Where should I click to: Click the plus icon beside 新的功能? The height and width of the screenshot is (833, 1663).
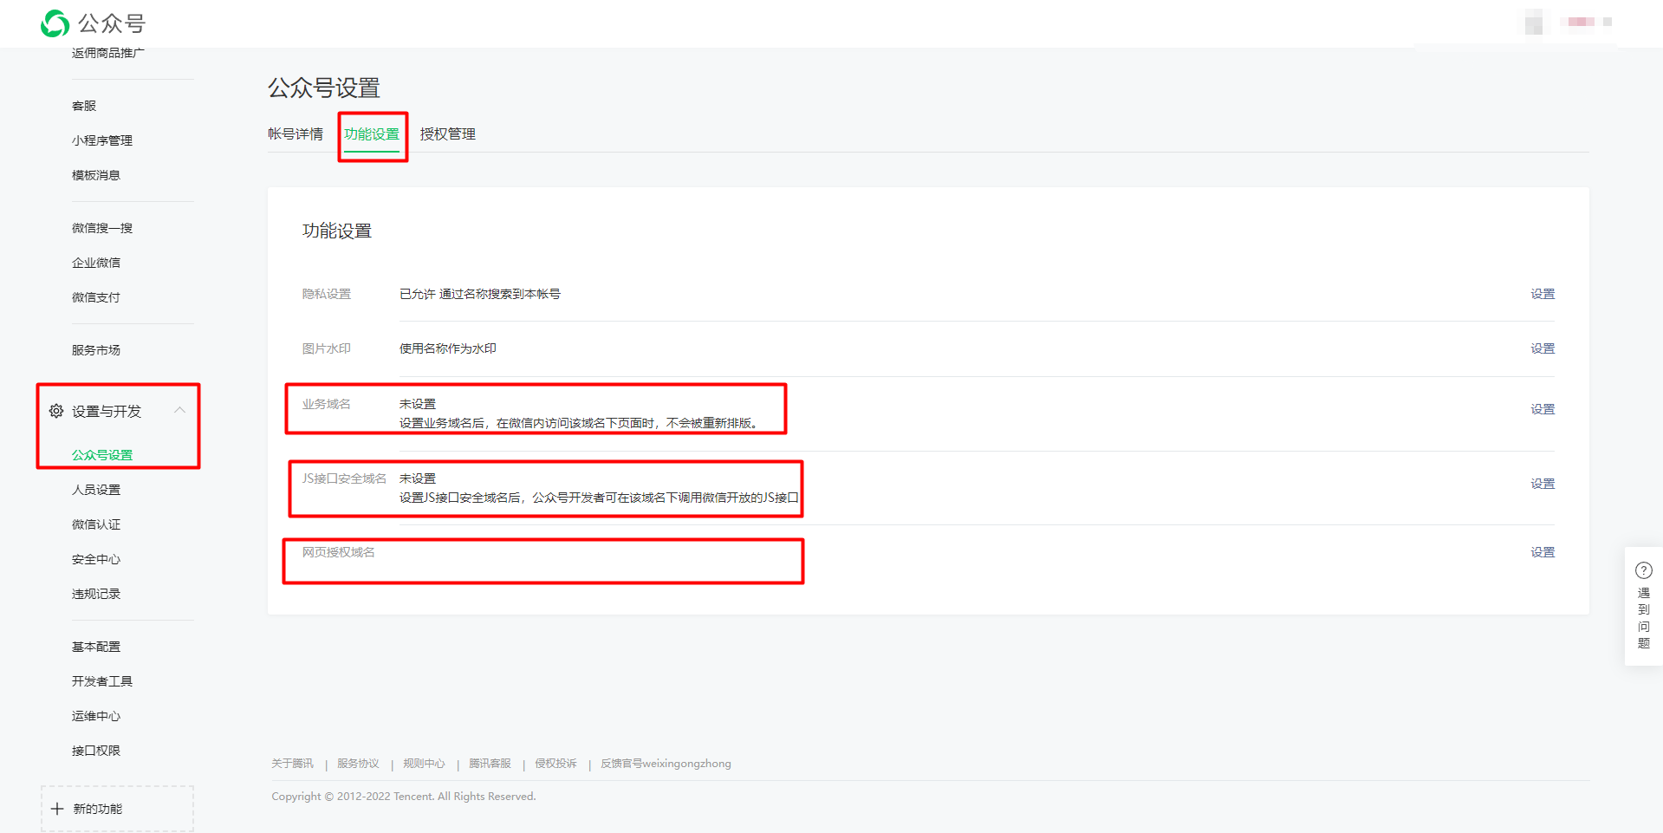57,809
